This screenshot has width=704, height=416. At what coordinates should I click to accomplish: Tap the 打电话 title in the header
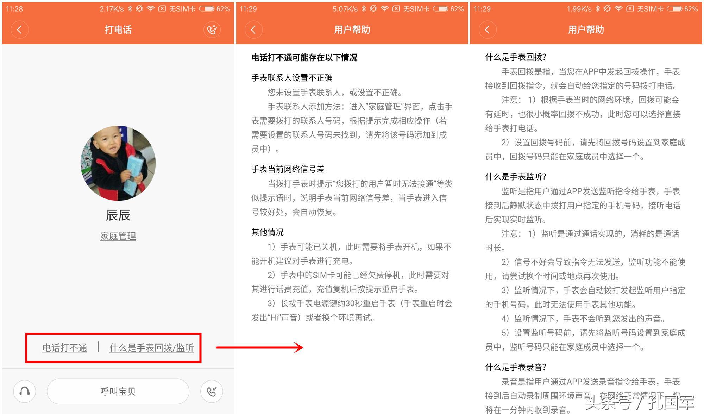click(118, 30)
